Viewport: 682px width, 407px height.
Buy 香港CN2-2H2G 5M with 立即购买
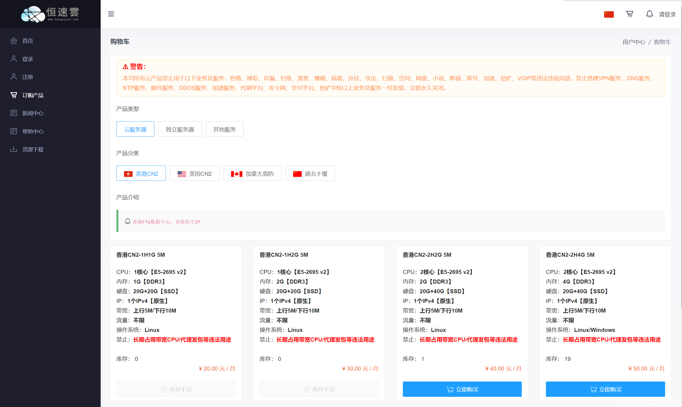(462, 389)
